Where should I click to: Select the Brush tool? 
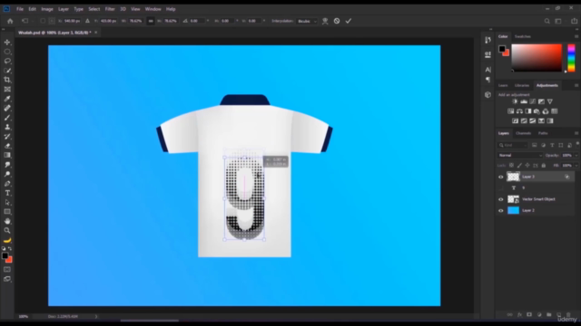pos(7,118)
